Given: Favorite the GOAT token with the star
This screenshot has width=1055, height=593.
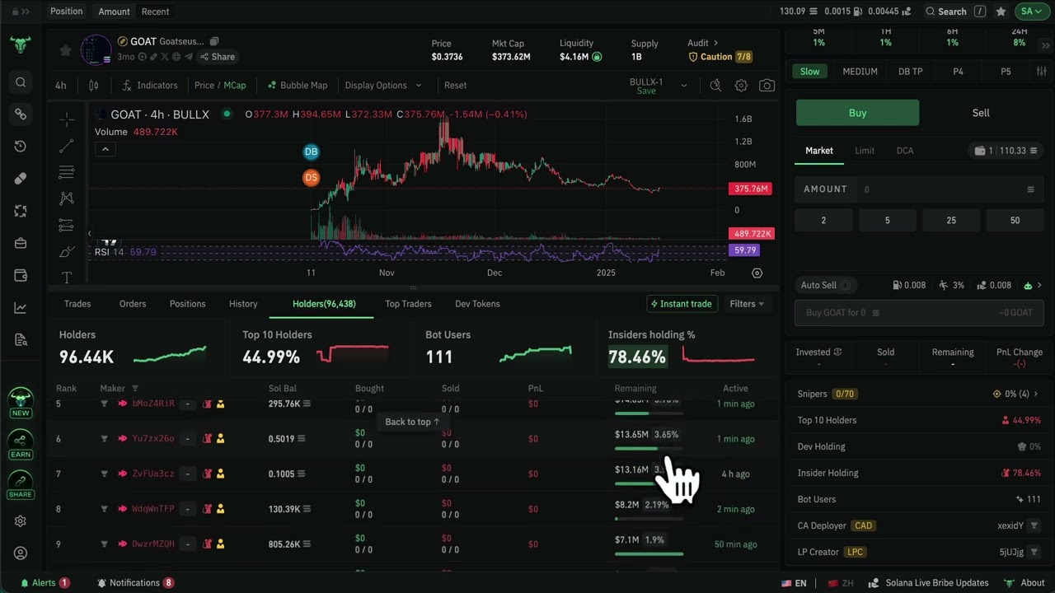Looking at the screenshot, I should [x=65, y=50].
